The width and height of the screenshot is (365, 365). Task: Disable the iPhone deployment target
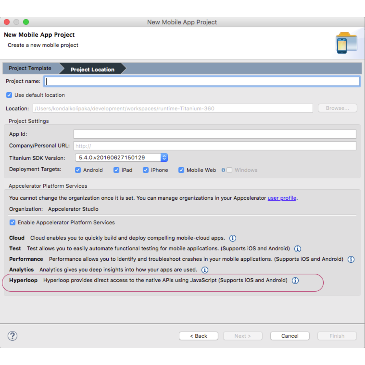tap(146, 170)
